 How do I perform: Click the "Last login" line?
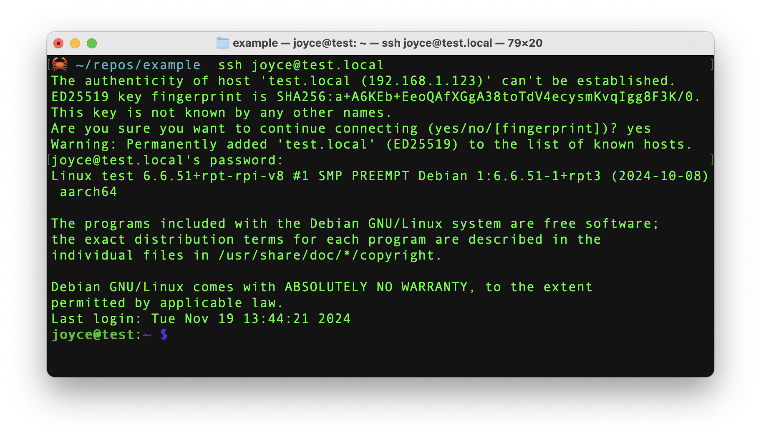[x=201, y=319]
